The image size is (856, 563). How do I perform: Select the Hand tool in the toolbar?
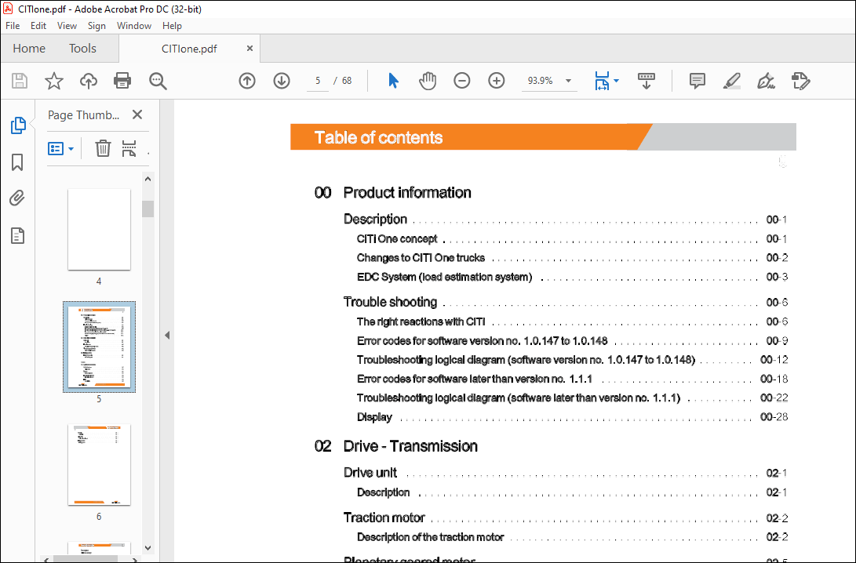tap(428, 80)
